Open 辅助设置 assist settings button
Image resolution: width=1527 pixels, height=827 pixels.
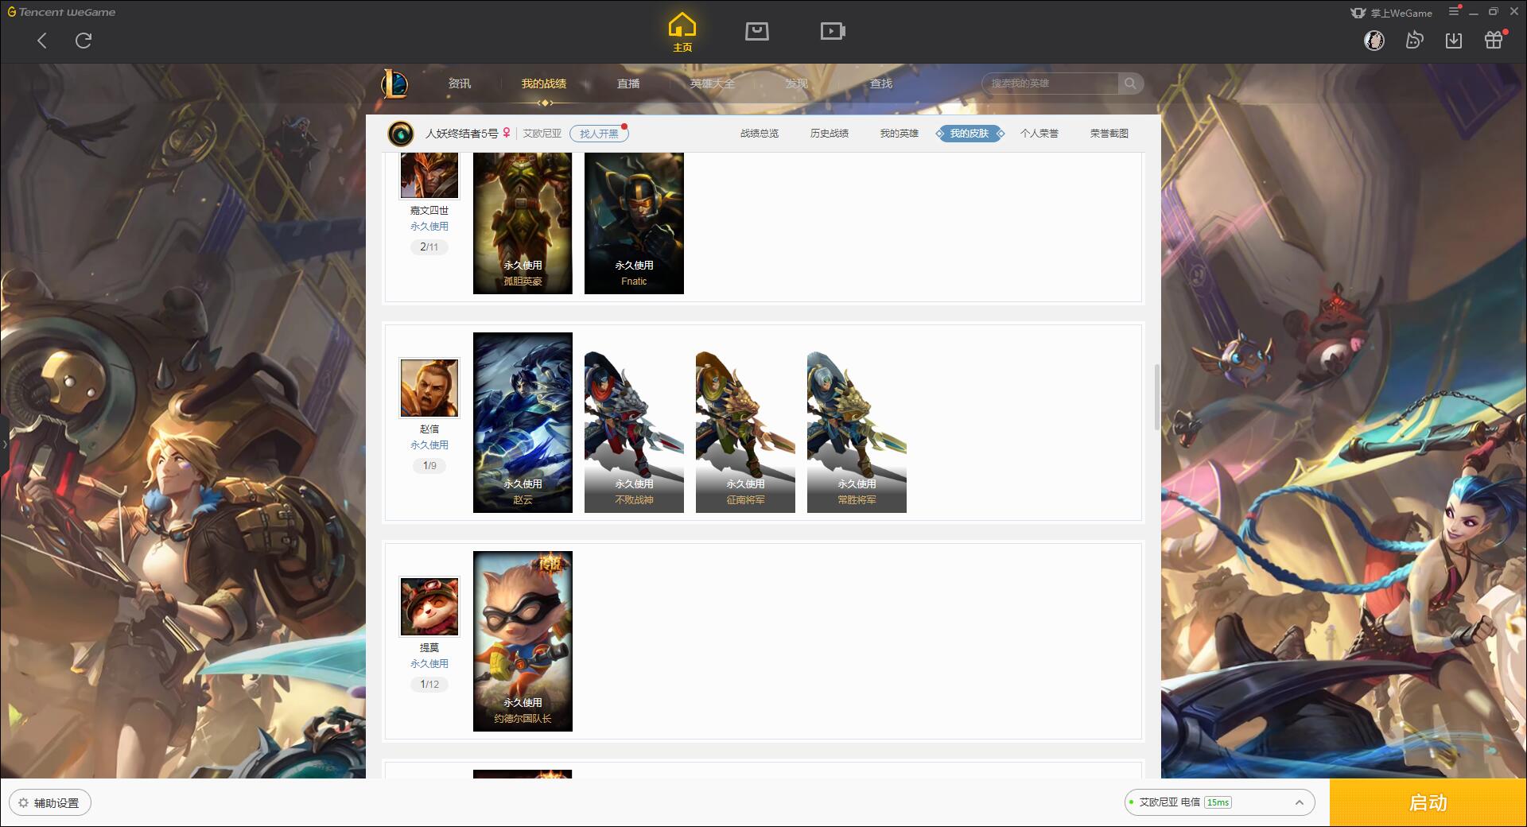[50, 802]
